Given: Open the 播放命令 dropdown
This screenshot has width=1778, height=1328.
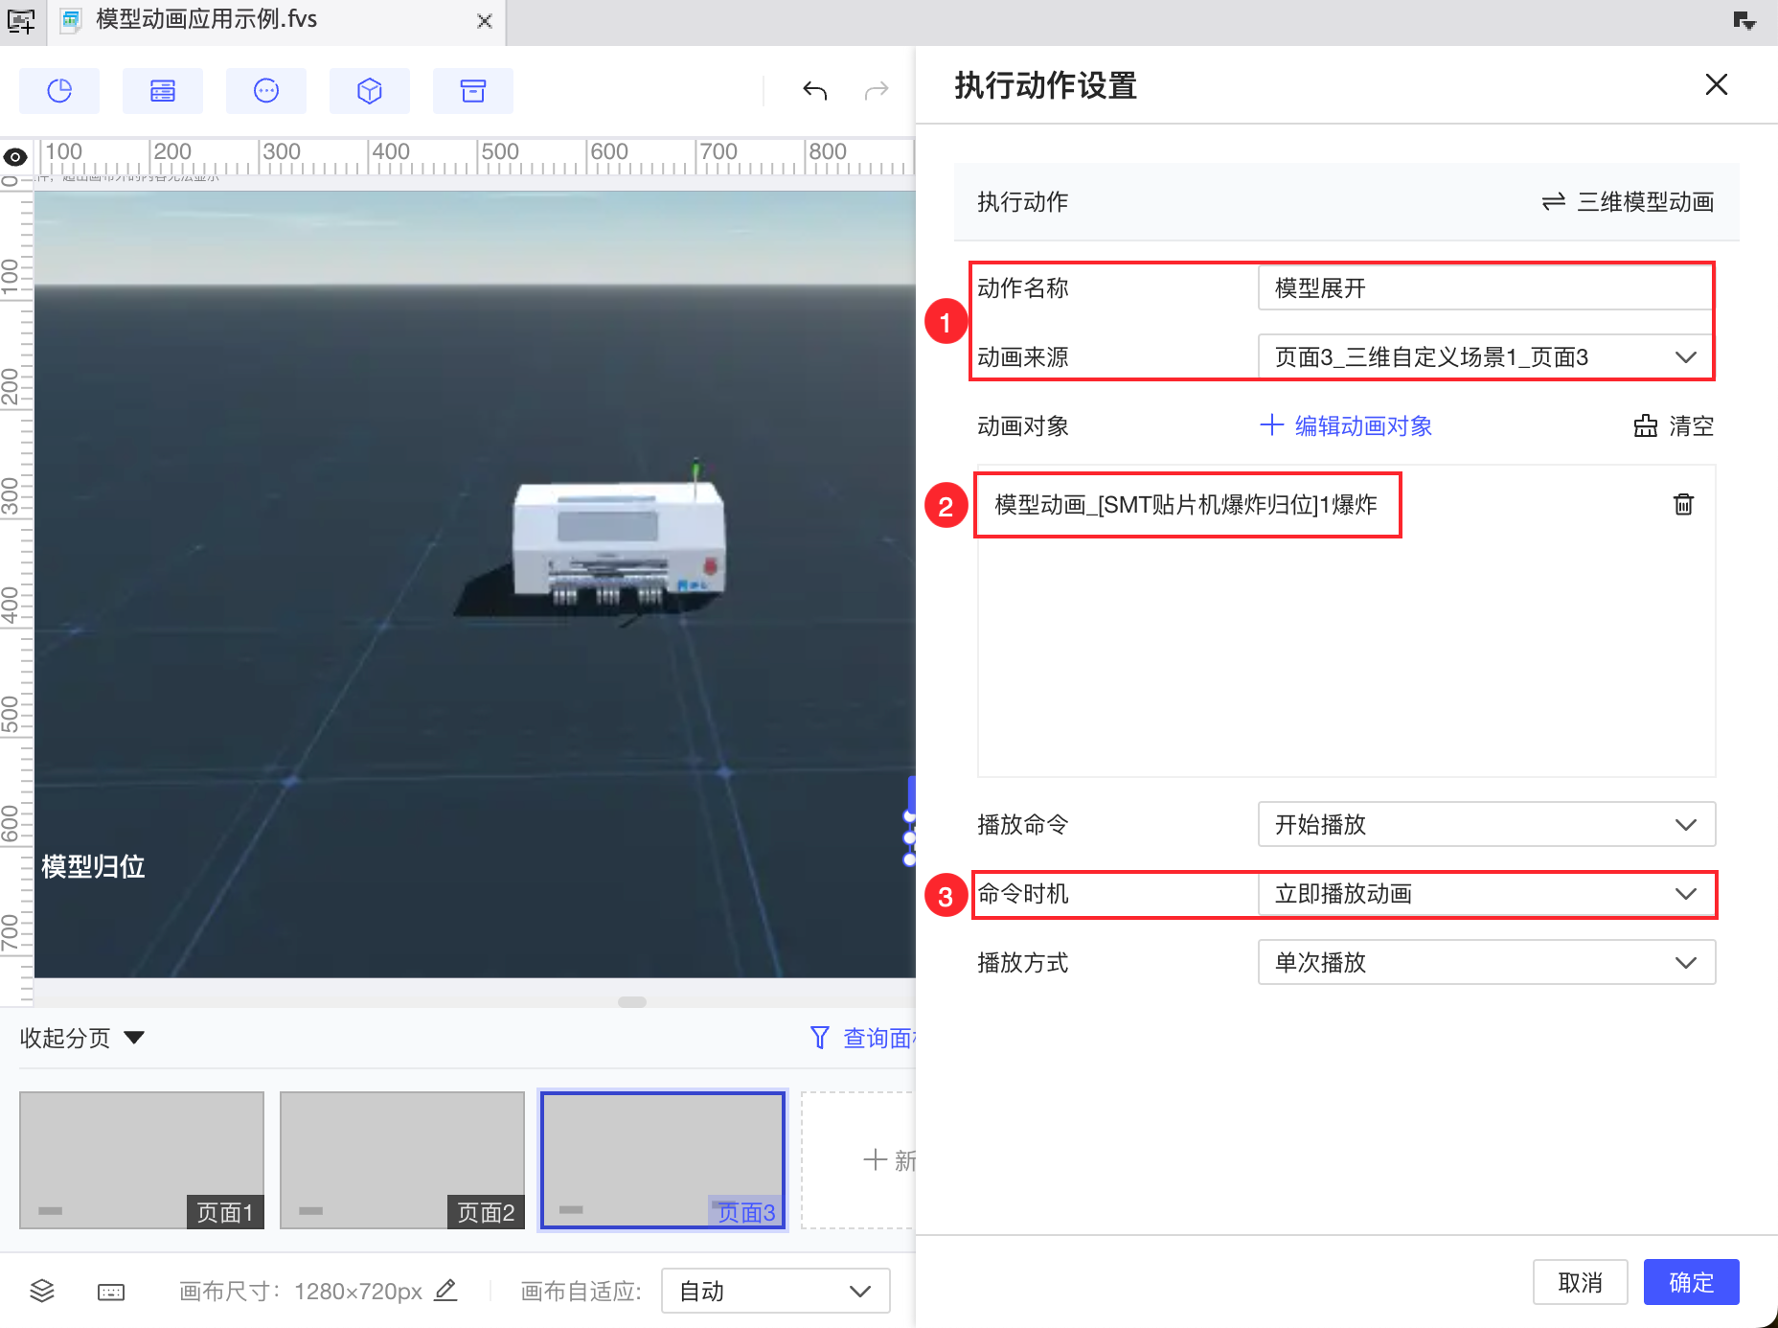Looking at the screenshot, I should (1486, 825).
